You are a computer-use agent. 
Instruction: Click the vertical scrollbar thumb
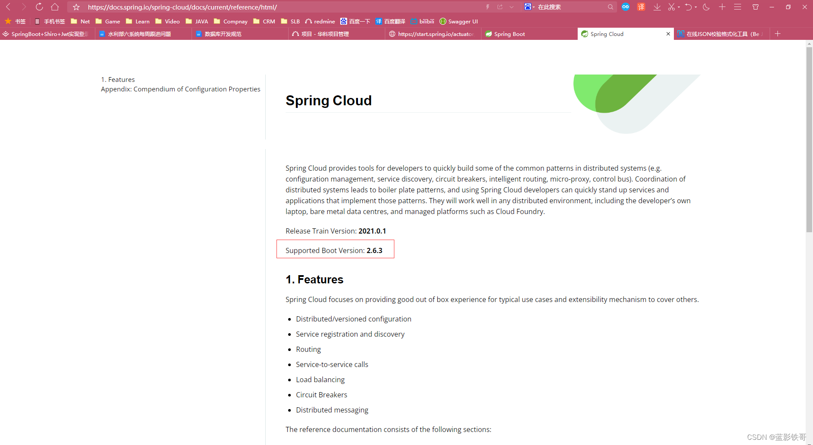809,140
